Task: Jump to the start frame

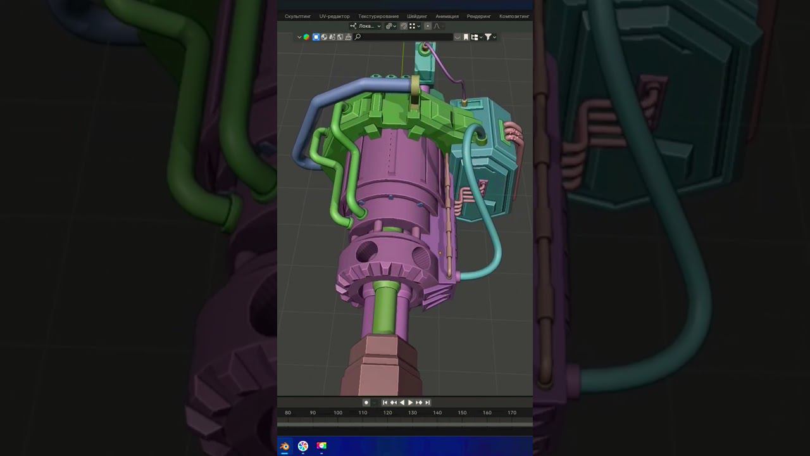Action: 385,402
